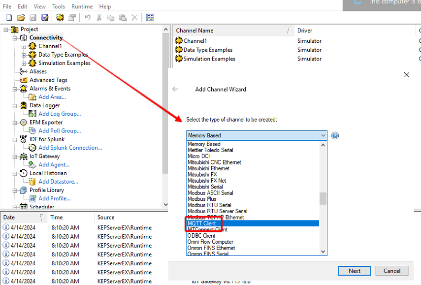The height and width of the screenshot is (285, 421).
Task: Click the New Channel gear toolbar icon
Action: pos(60,18)
